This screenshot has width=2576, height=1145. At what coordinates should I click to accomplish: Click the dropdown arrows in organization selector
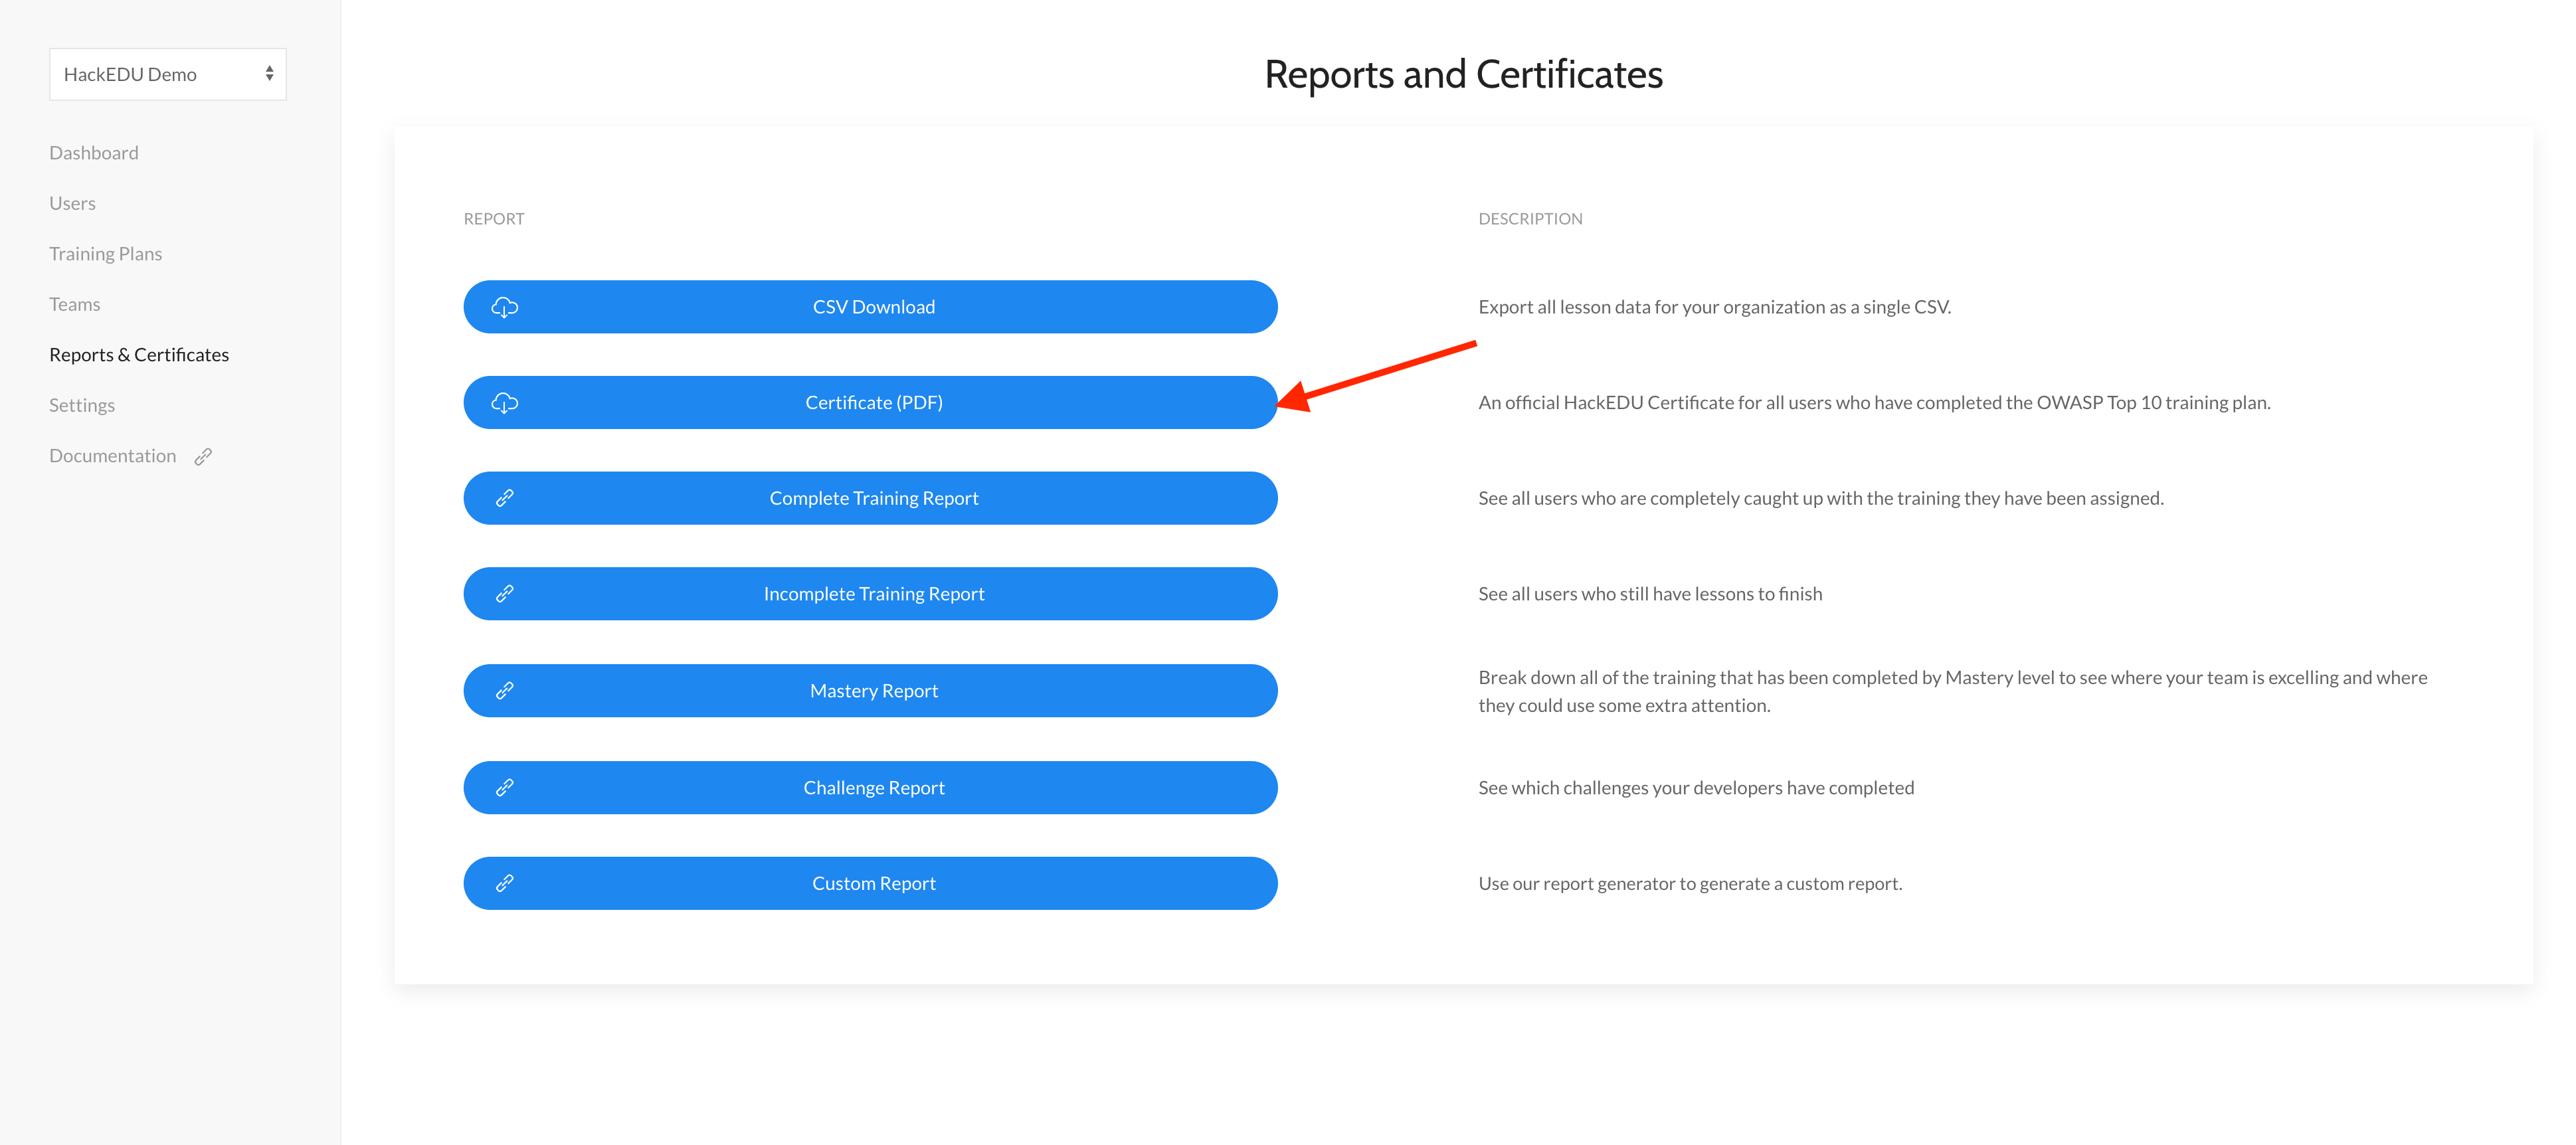coord(269,74)
